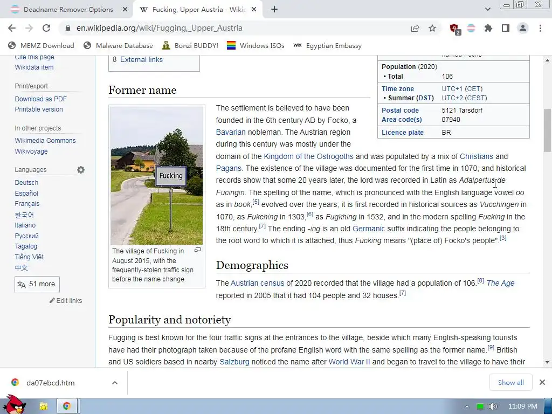This screenshot has width=552, height=414.
Task: Expand the 51 more languages button
Action: click(37, 285)
